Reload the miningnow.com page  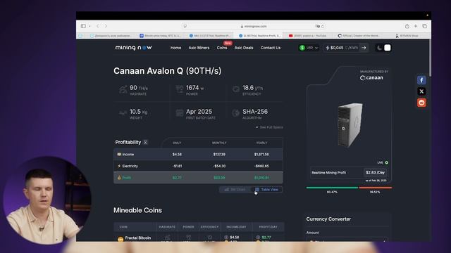click(x=323, y=26)
